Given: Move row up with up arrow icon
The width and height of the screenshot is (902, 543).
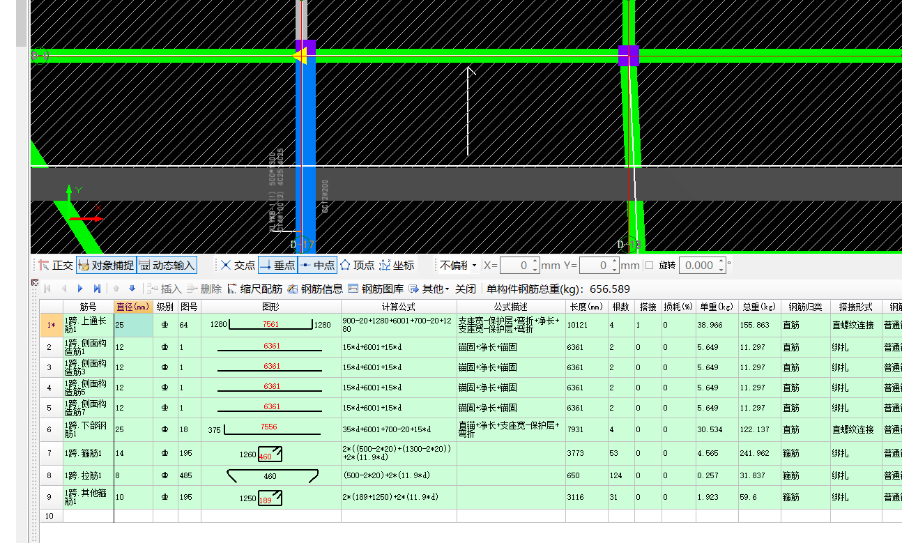Looking at the screenshot, I should click(116, 289).
